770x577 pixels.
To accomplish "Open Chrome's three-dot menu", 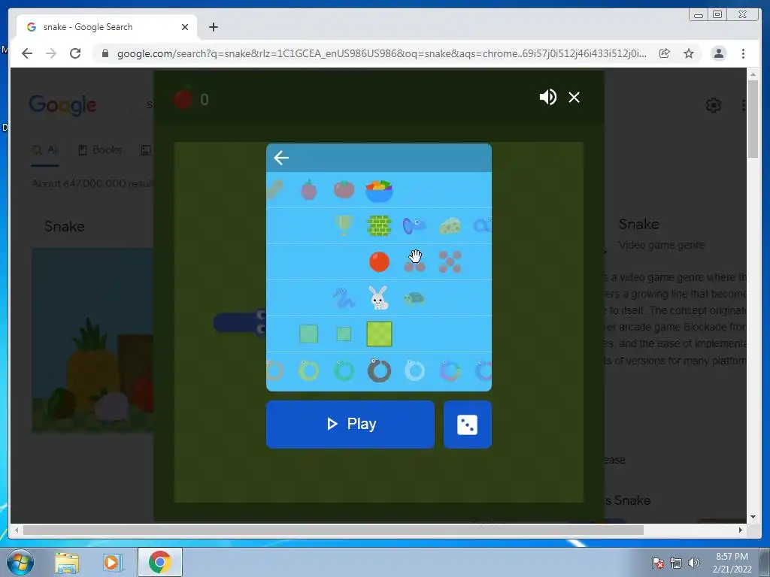I will [743, 53].
